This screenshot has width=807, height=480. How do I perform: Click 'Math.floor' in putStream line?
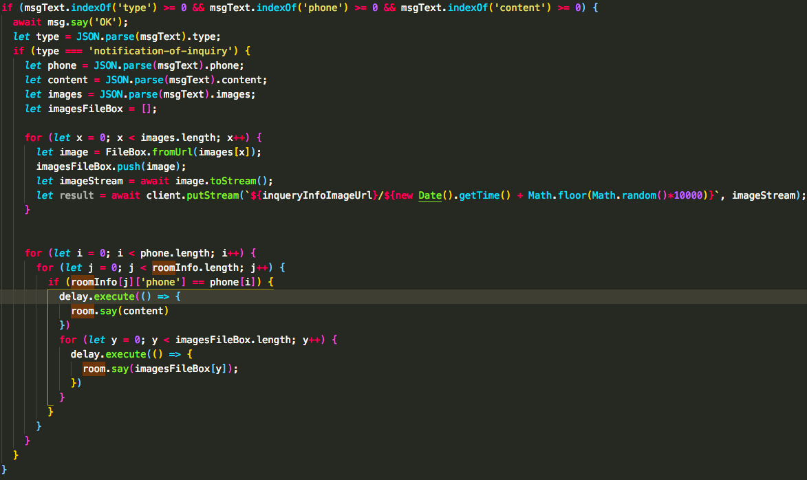557,195
